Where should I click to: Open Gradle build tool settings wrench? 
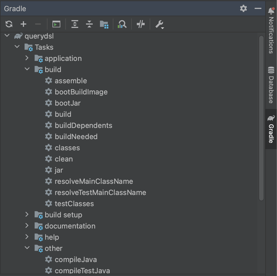(160, 25)
